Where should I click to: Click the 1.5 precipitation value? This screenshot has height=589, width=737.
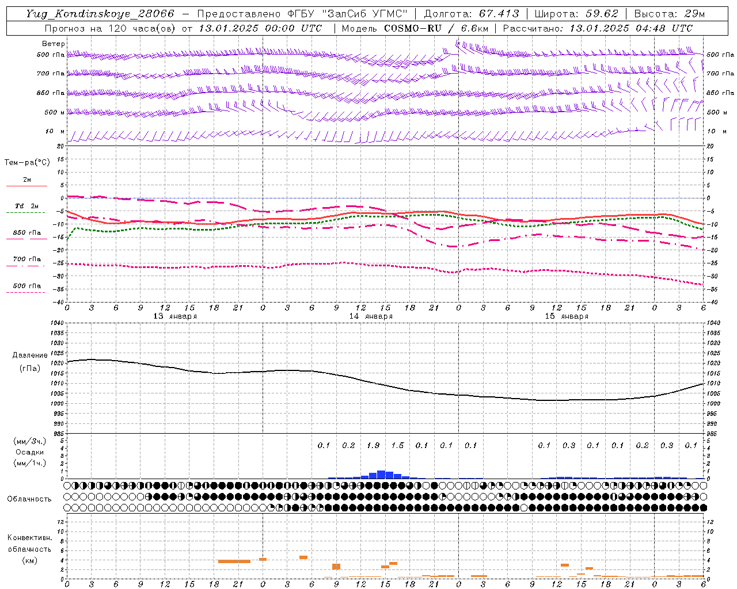coord(397,445)
